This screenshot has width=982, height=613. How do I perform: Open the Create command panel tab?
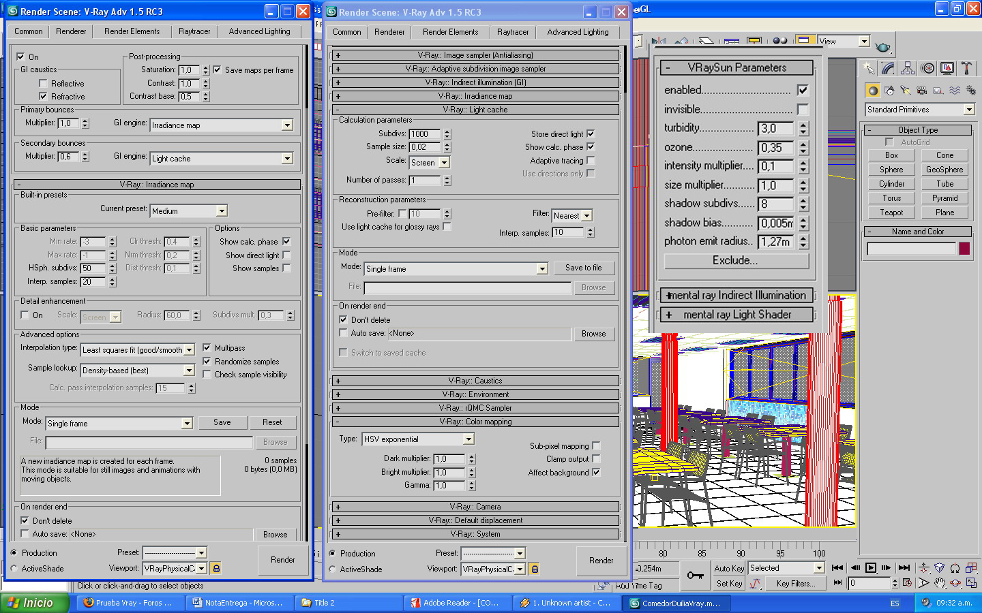point(868,68)
